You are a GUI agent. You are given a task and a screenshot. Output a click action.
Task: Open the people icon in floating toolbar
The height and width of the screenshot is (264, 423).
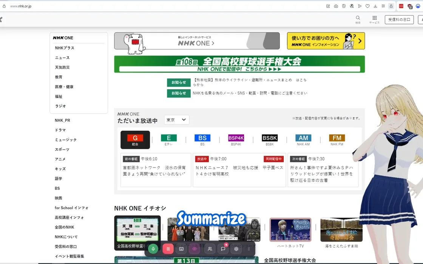coord(210,249)
